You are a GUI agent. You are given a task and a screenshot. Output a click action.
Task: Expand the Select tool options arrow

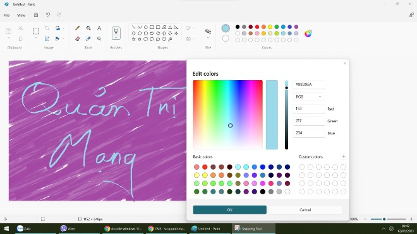point(36,38)
